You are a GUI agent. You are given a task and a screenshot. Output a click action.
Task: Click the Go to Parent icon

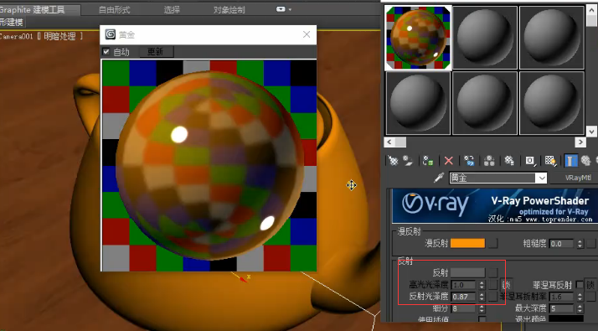pyautogui.click(x=585, y=161)
